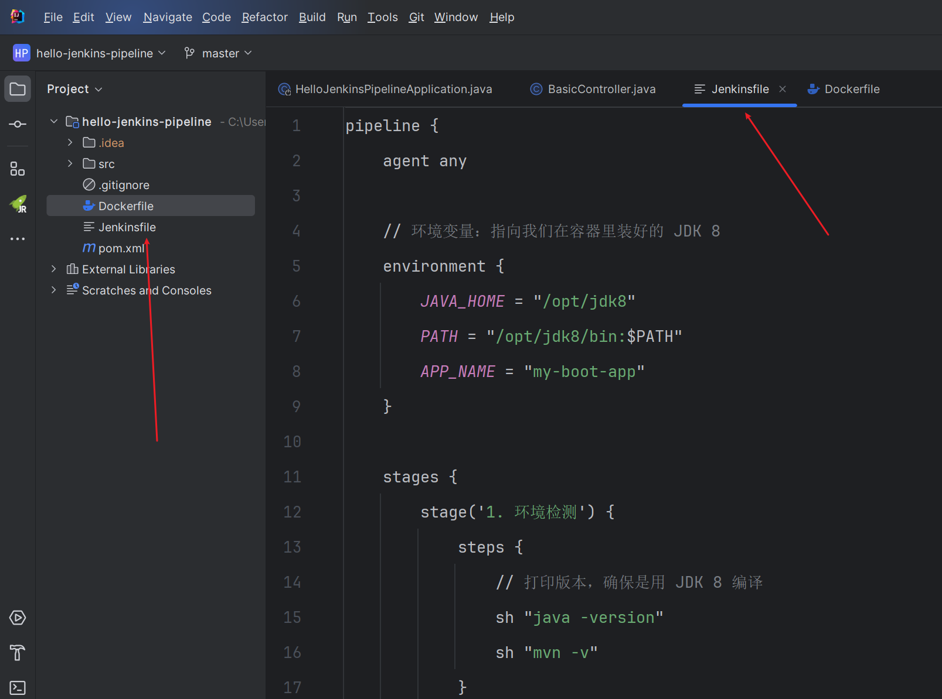Viewport: 942px width, 699px height.
Task: Expand Scratches and Consoles node
Action: tap(54, 290)
